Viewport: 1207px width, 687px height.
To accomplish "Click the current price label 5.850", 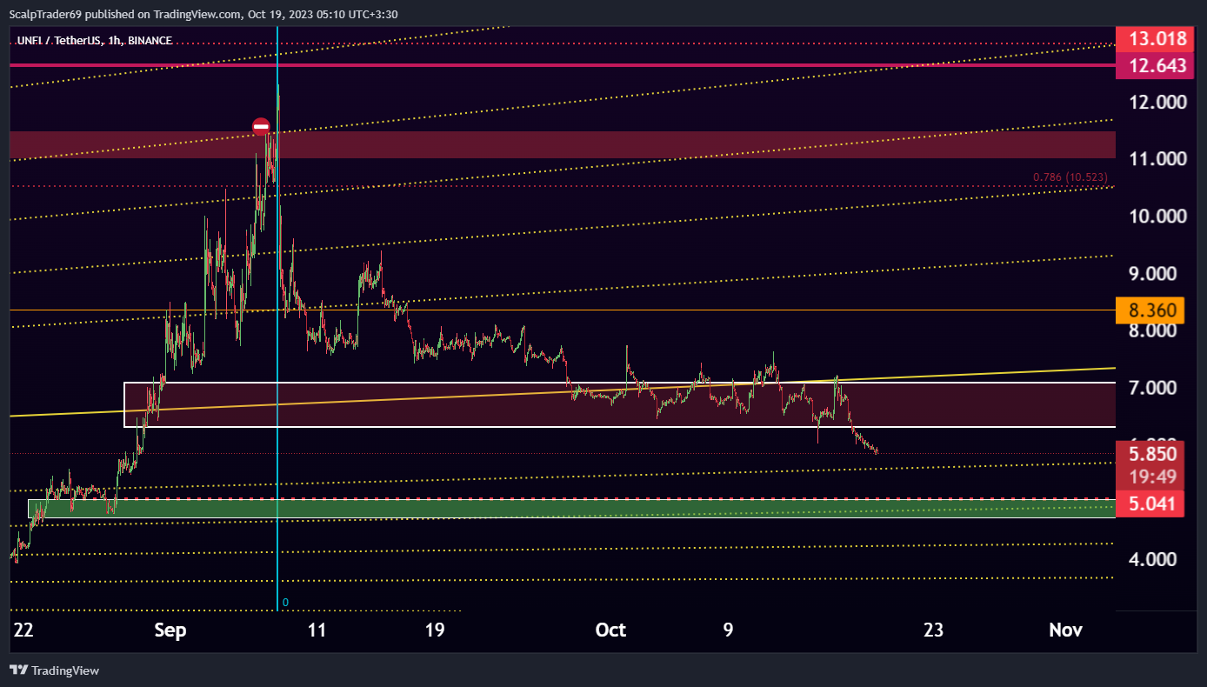I will (1151, 454).
